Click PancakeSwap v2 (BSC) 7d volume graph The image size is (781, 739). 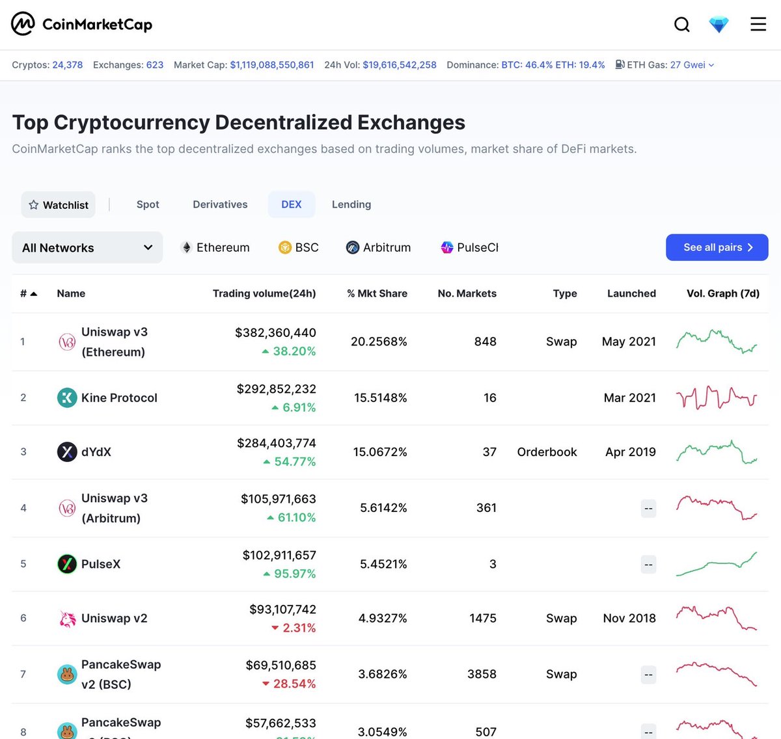[717, 675]
